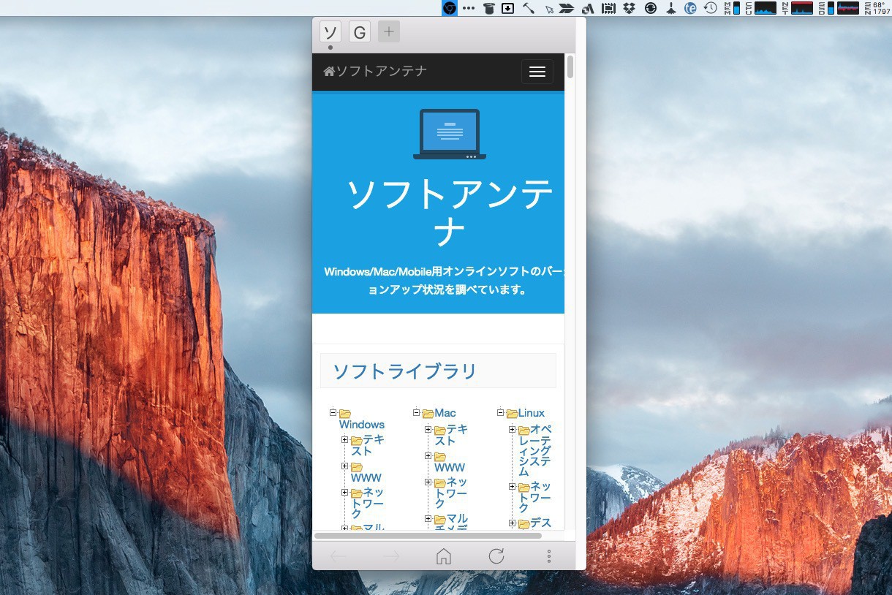This screenshot has width=892, height=595.
Task: Click the cursor arrow menu bar icon
Action: 549,9
